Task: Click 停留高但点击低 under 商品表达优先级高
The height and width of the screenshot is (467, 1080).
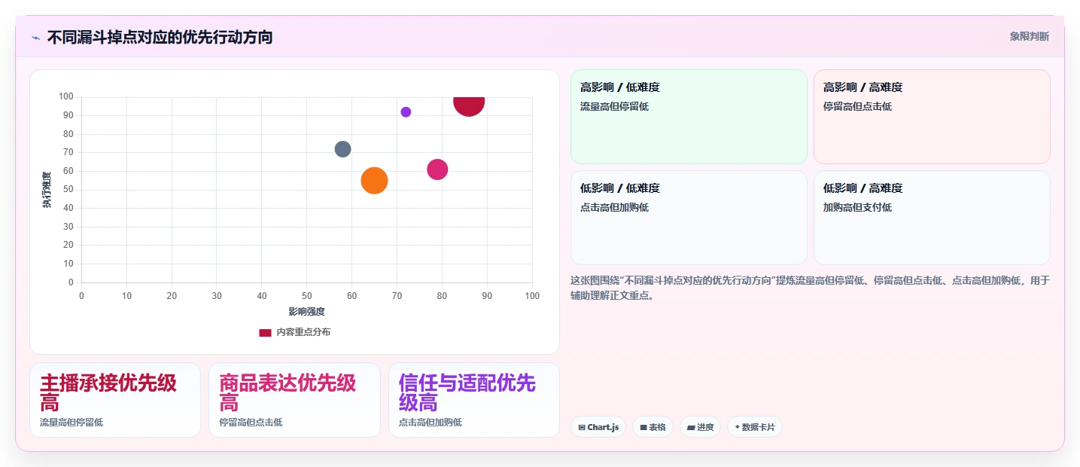Action: click(x=251, y=423)
